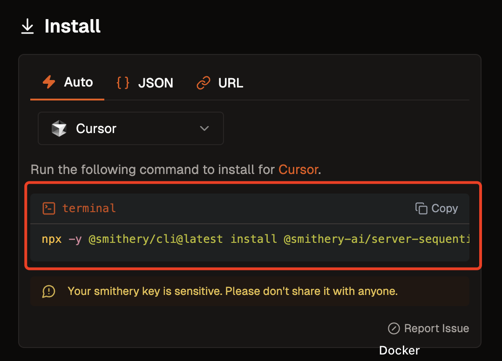Click the download icon beside Install heading
Screen dimensions: 502x361
[27, 27]
